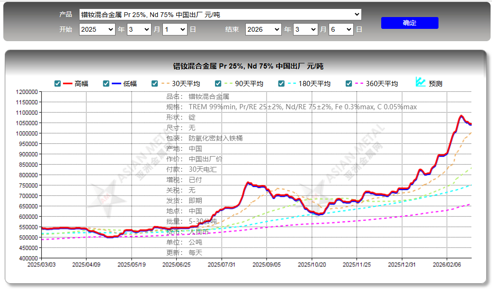Click the blue 确定 confirm button

(x=410, y=23)
